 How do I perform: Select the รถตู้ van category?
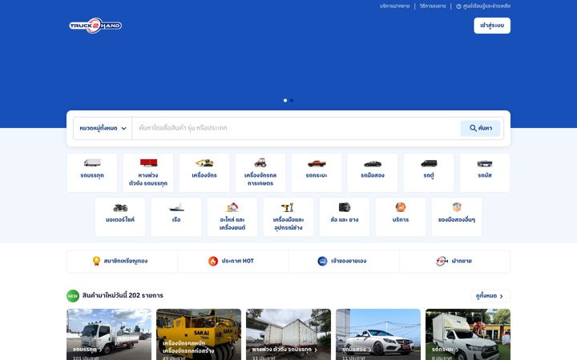point(429,173)
